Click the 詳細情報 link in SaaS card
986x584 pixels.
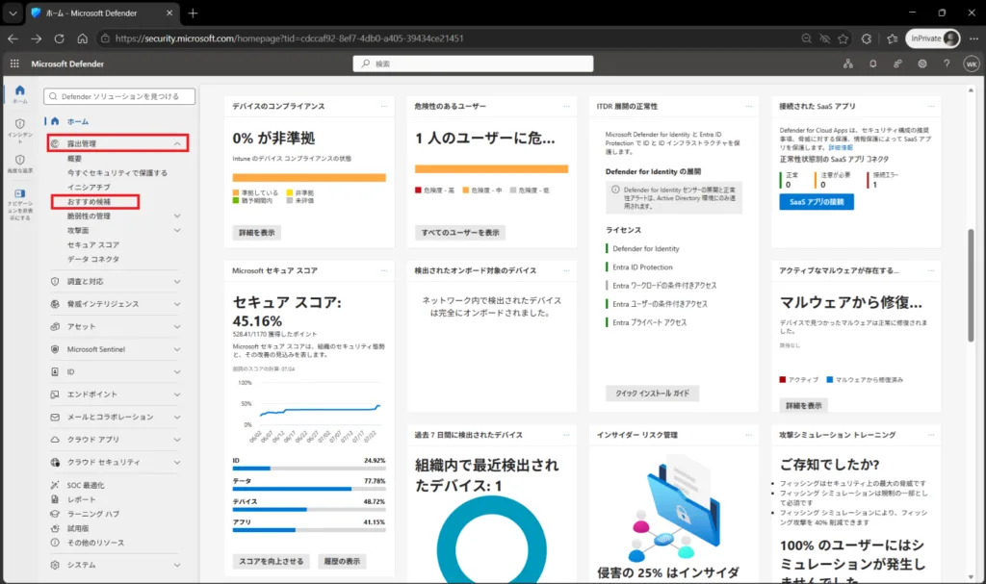point(841,148)
